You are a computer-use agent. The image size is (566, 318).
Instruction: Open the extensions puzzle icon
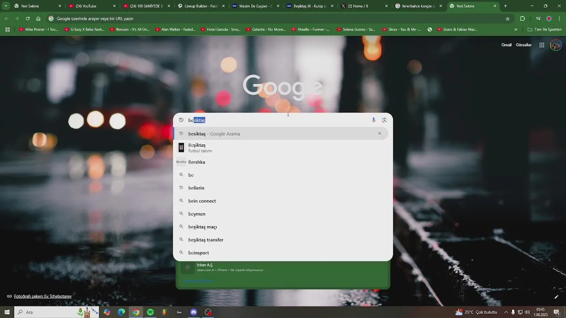tap(522, 19)
